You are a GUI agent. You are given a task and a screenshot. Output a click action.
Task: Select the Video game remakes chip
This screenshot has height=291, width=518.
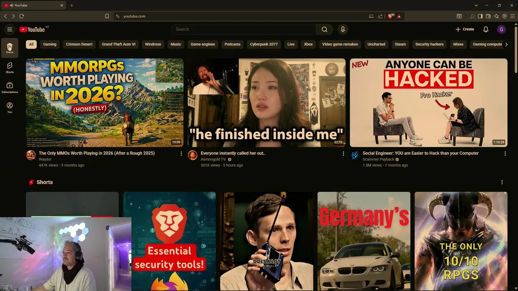point(340,44)
